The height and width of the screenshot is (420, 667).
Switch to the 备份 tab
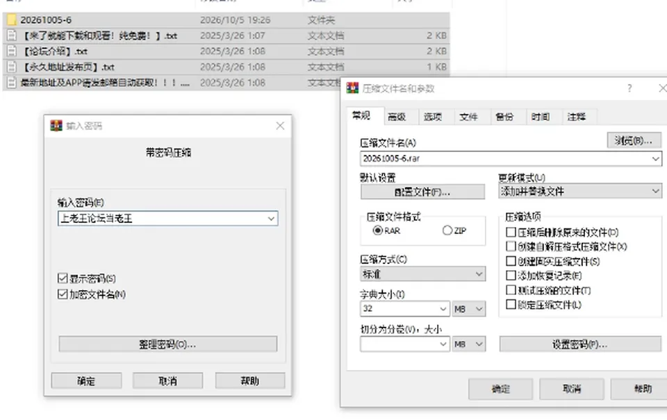click(504, 117)
